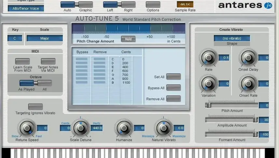This screenshot has height=158, width=279.
Task: Toggle Bypass for note F
Action: [81, 71]
